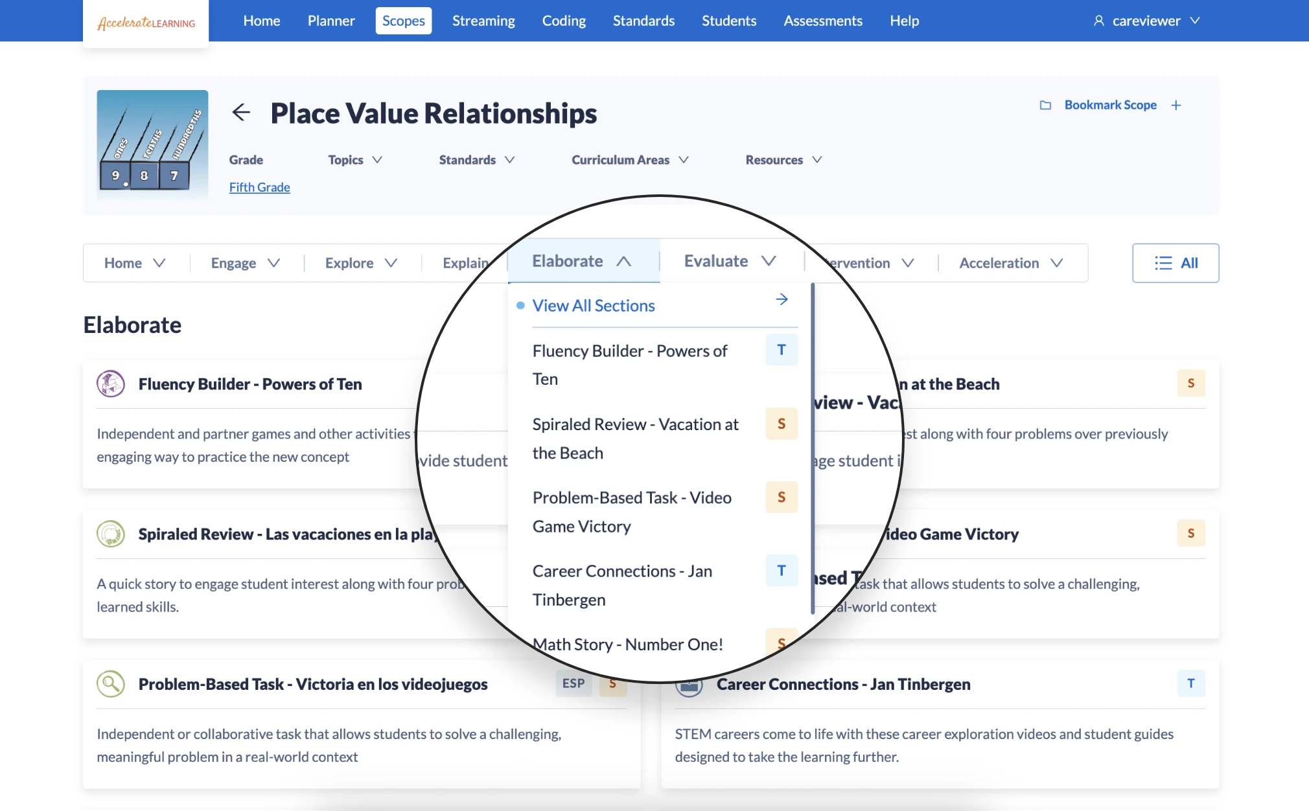Screen dimensions: 1309x811
Task: Click the arrow beside View All Sections
Action: pos(782,299)
